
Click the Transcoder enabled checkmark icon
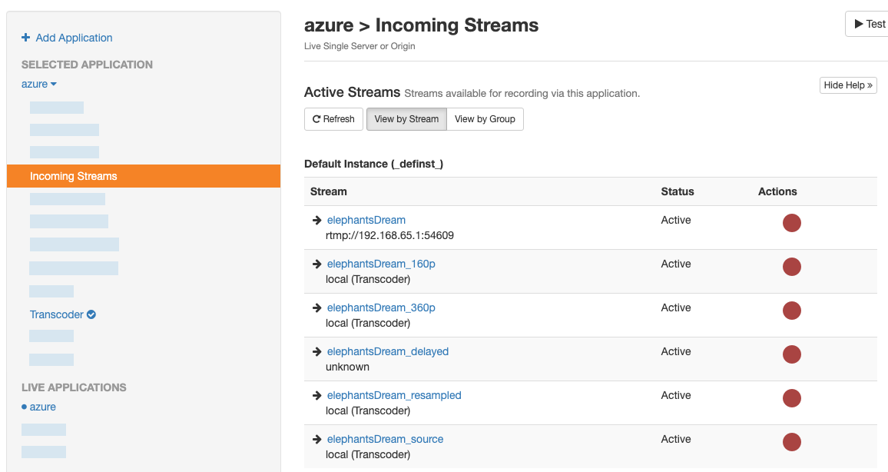click(91, 314)
